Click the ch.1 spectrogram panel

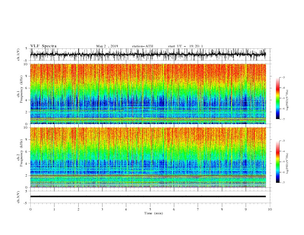[148, 94]
